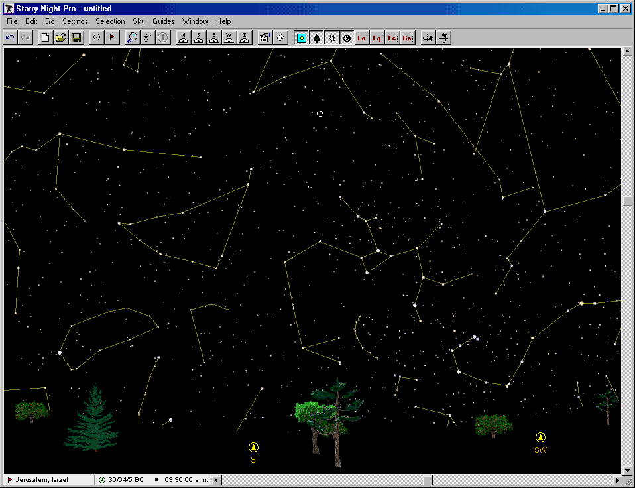This screenshot has height=488, width=635.
Task: Open the Edit menu
Action: 31,21
